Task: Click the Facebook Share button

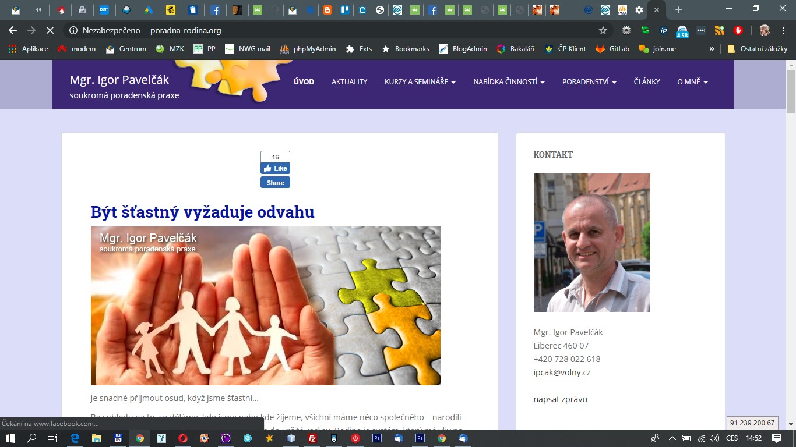Action: click(274, 182)
